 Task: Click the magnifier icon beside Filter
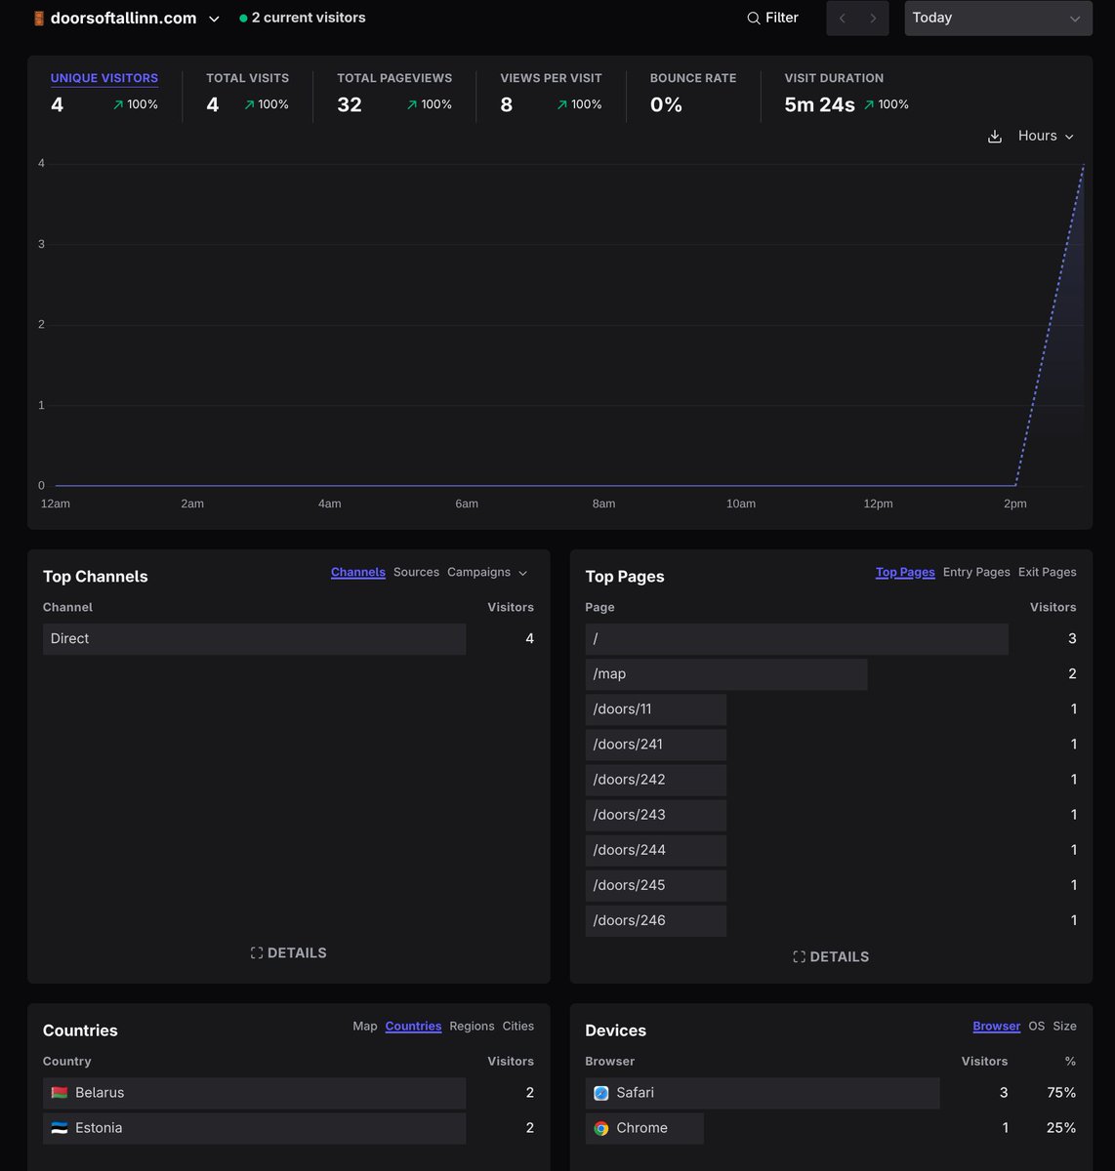(754, 19)
